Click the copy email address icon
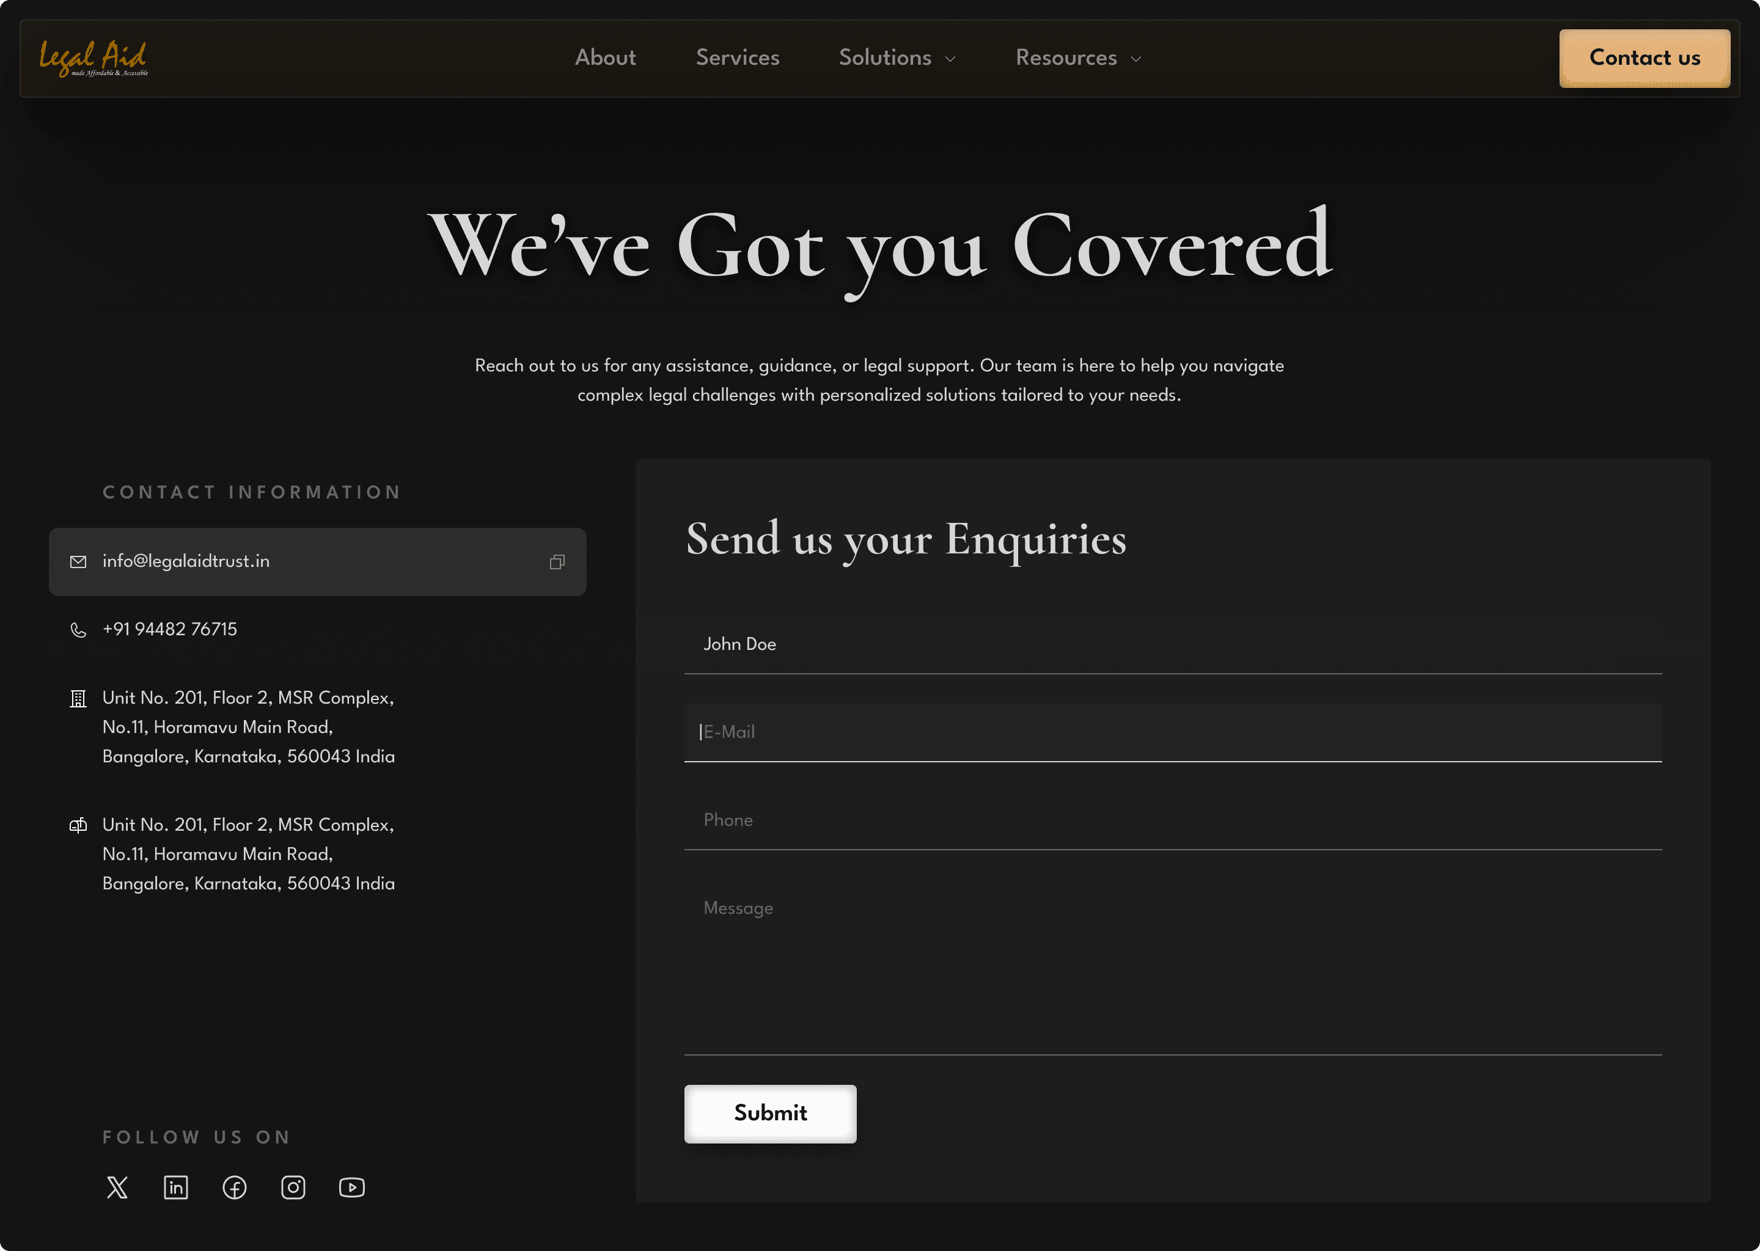 point(557,561)
